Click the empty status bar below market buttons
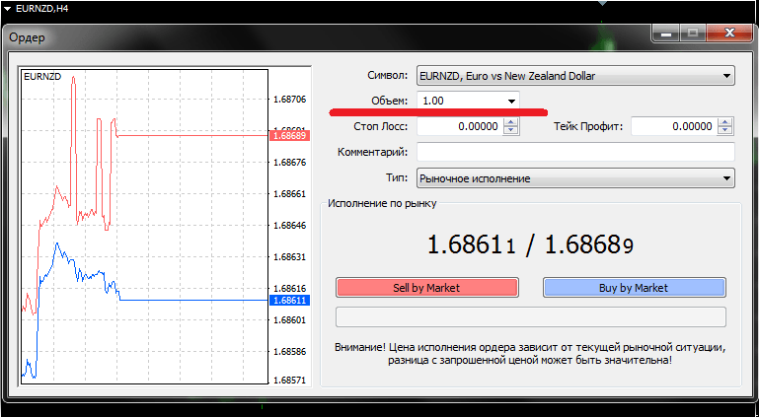 [x=531, y=316]
